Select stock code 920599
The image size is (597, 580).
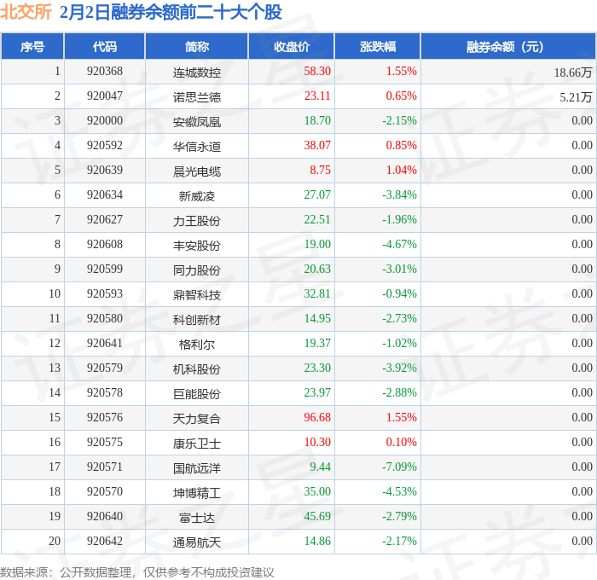105,270
